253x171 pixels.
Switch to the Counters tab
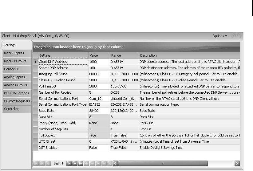pos(17,69)
